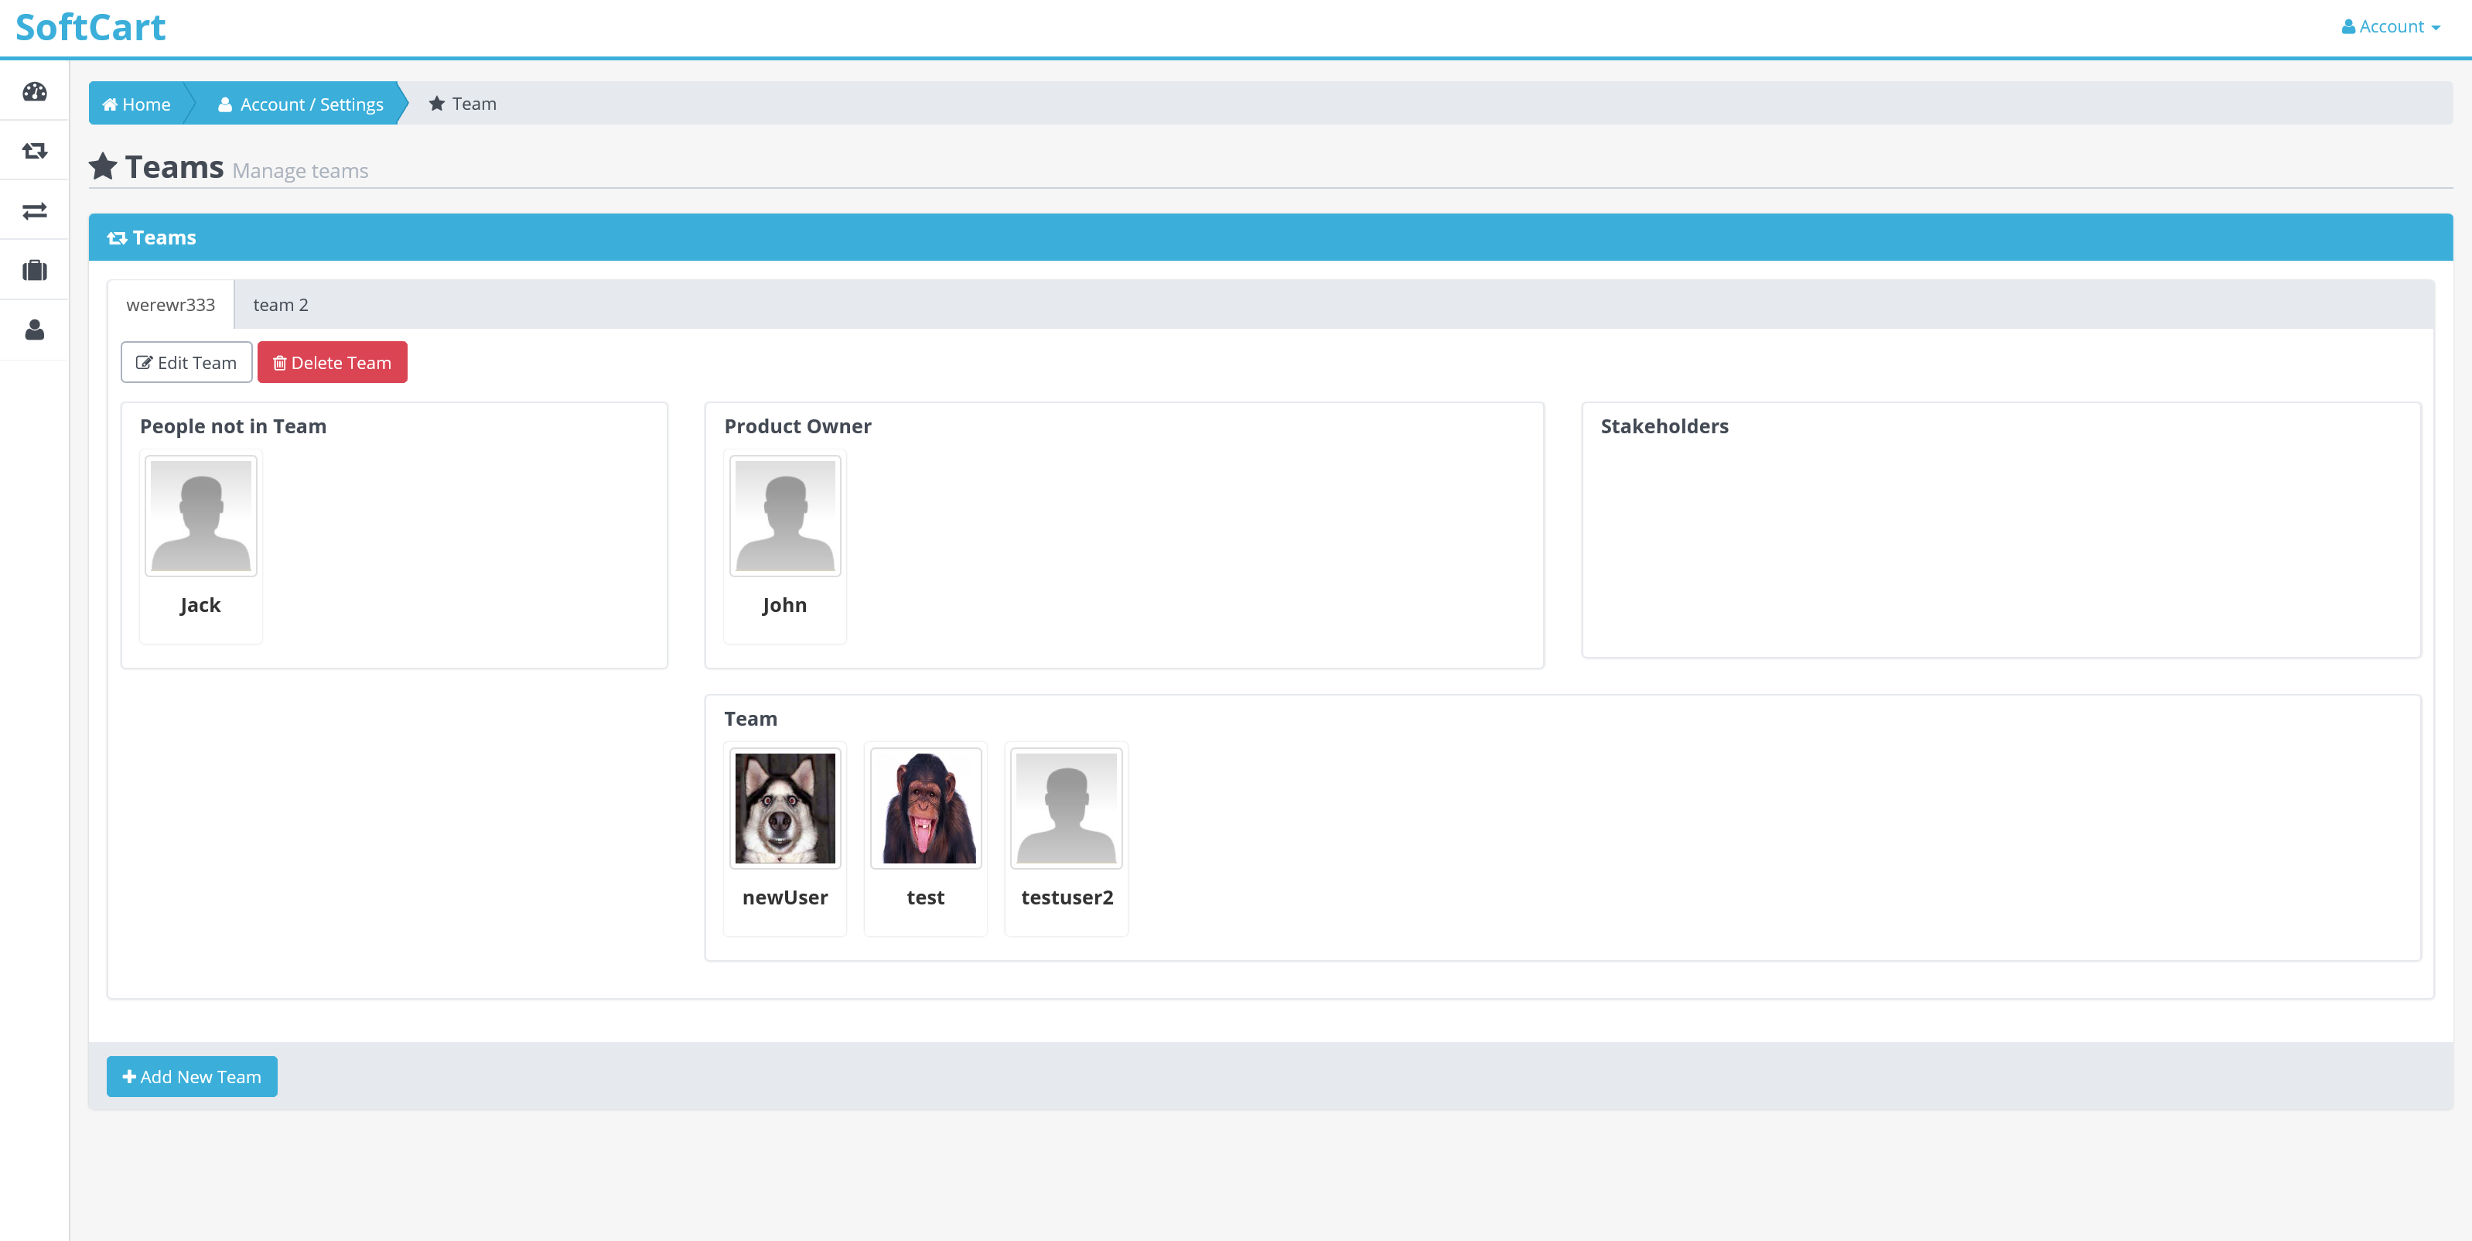Expand the Account dropdown menu
The image size is (2472, 1241).
2389,27
